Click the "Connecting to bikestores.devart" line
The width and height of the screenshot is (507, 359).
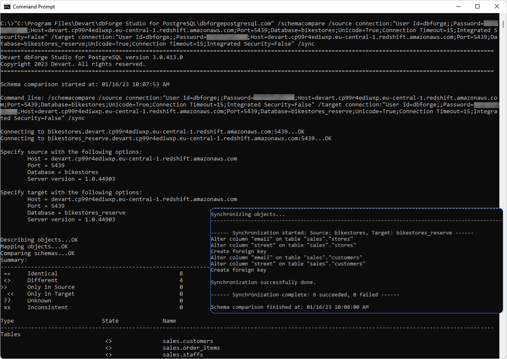point(153,132)
